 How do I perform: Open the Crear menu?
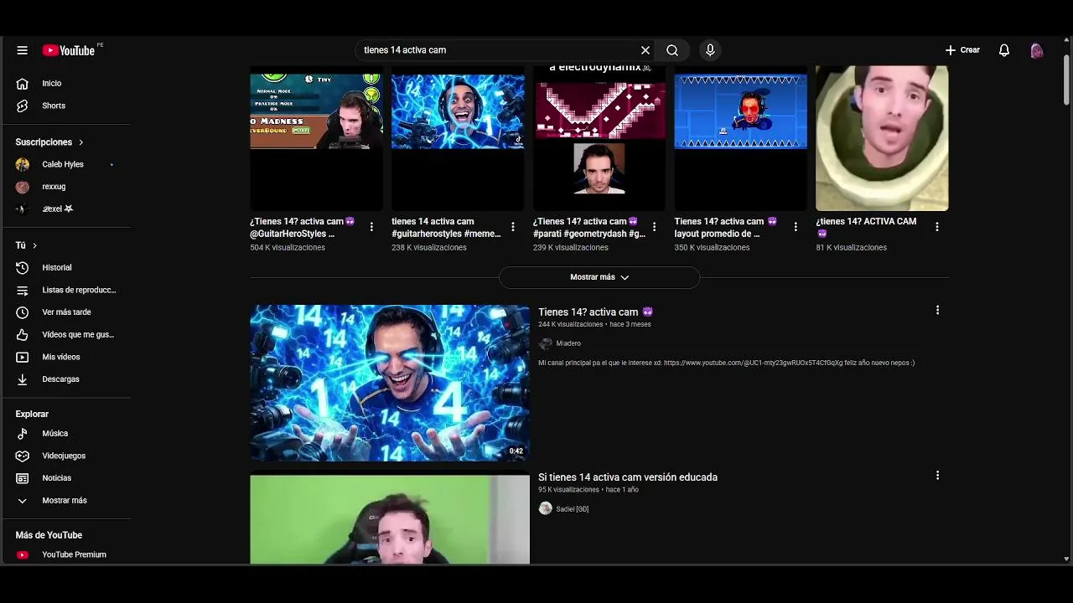[962, 50]
